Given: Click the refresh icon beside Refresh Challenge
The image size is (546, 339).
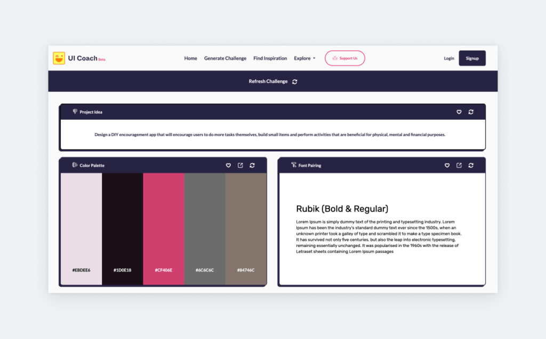Looking at the screenshot, I should 294,81.
